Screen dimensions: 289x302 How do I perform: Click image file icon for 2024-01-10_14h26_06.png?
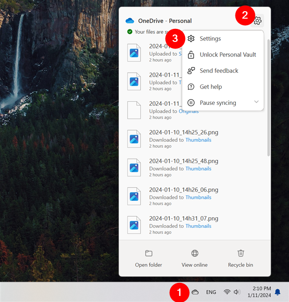click(x=134, y=196)
